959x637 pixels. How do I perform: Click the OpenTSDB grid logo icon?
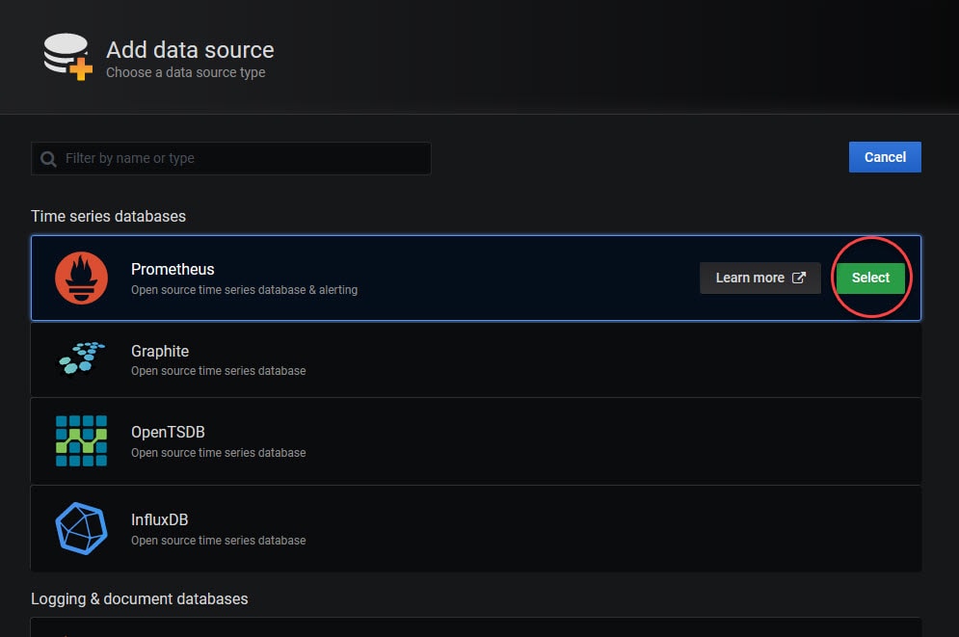(x=81, y=440)
